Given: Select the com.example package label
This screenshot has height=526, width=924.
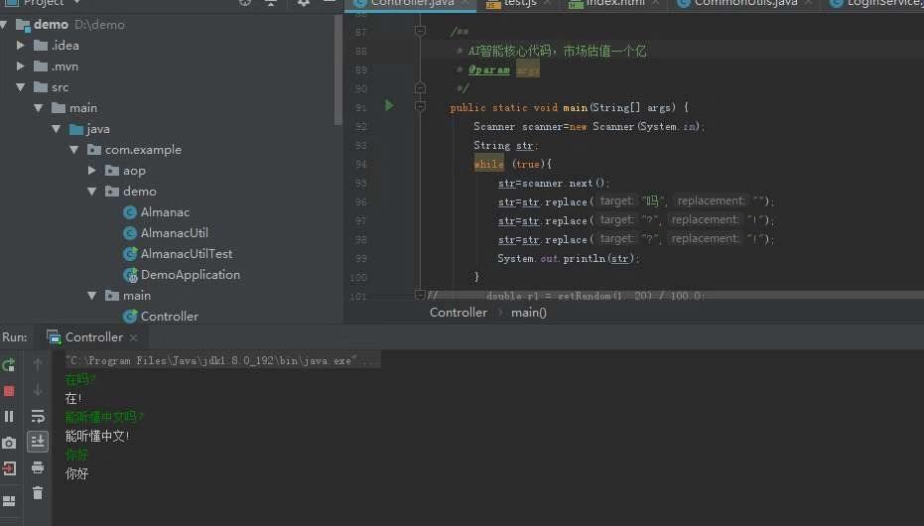Looking at the screenshot, I should click(x=143, y=150).
